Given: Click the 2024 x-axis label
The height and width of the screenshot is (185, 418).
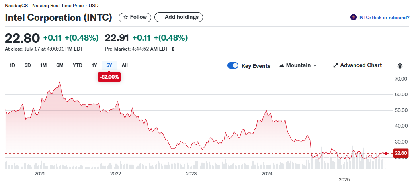Looking at the screenshot, I should 267,174.
